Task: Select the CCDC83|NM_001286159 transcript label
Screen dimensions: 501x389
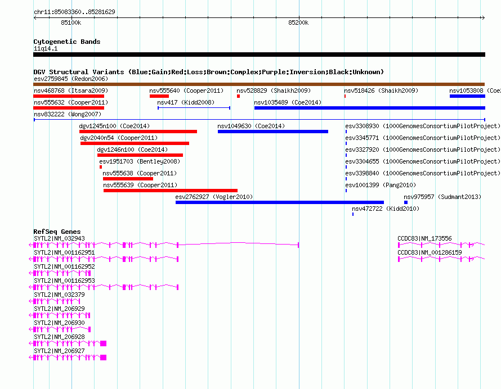Action: pos(430,253)
